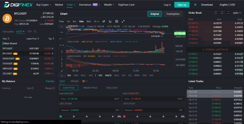Click the buy Price input field

tap(90, 99)
